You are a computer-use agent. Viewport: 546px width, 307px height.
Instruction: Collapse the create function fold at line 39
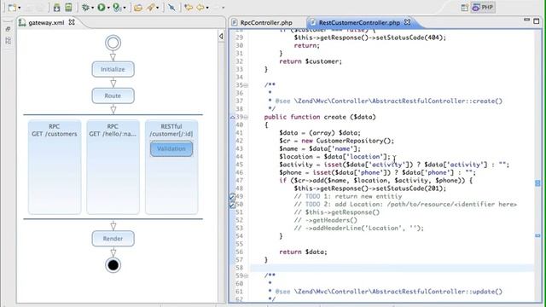(x=246, y=118)
